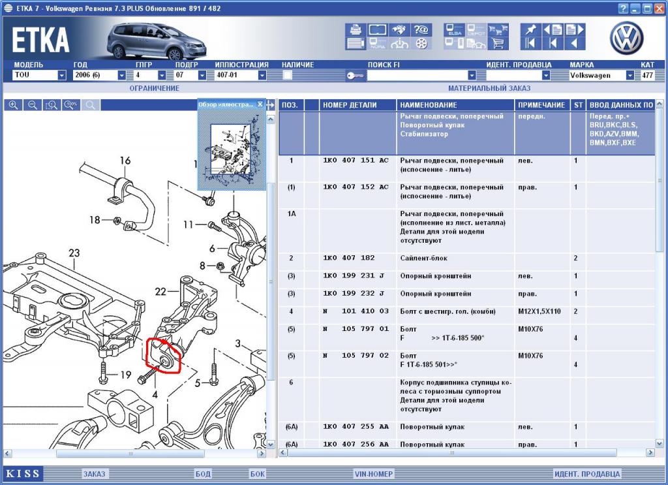Select part number 1K0 407 255 AA
Image resolution: width=668 pixels, height=485 pixels.
[x=356, y=427]
